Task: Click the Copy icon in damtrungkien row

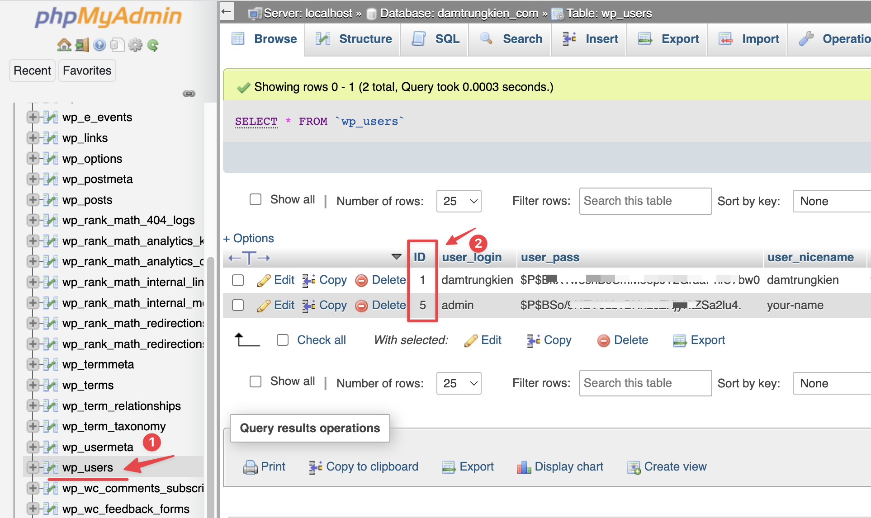Action: click(x=309, y=280)
